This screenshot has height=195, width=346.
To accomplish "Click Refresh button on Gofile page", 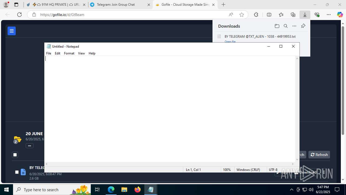I will pos(319,155).
